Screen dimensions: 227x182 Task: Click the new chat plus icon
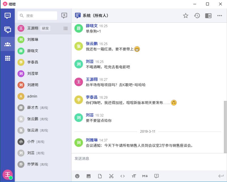[x=64, y=16]
